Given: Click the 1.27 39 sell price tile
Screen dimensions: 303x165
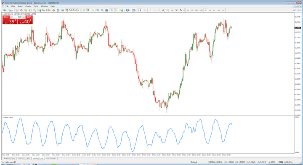Looking at the screenshot, I should tap(10, 21).
